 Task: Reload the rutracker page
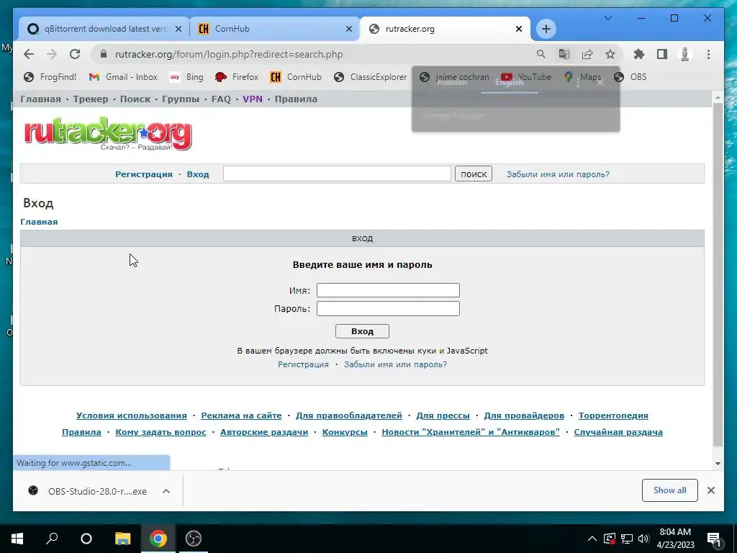point(75,54)
